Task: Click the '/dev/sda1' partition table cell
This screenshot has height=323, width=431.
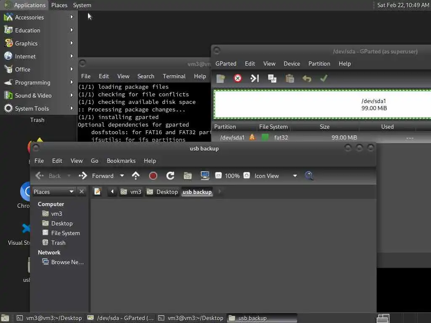Action: pyautogui.click(x=232, y=138)
